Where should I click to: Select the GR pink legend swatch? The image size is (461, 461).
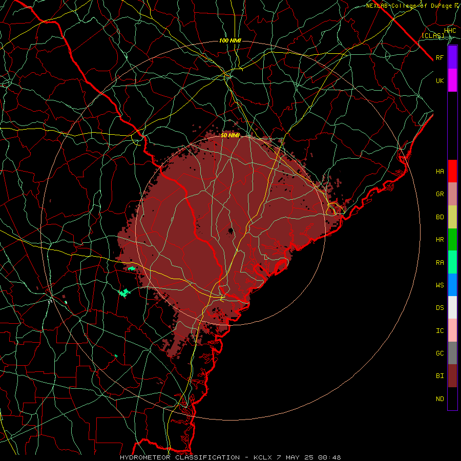click(x=452, y=194)
